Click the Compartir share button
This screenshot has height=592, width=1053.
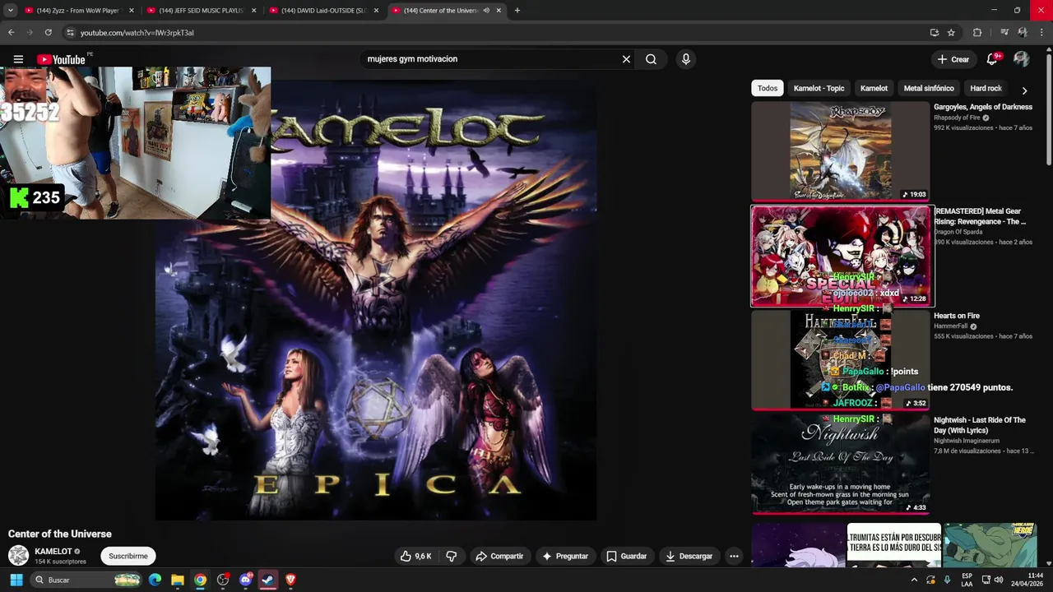(499, 556)
